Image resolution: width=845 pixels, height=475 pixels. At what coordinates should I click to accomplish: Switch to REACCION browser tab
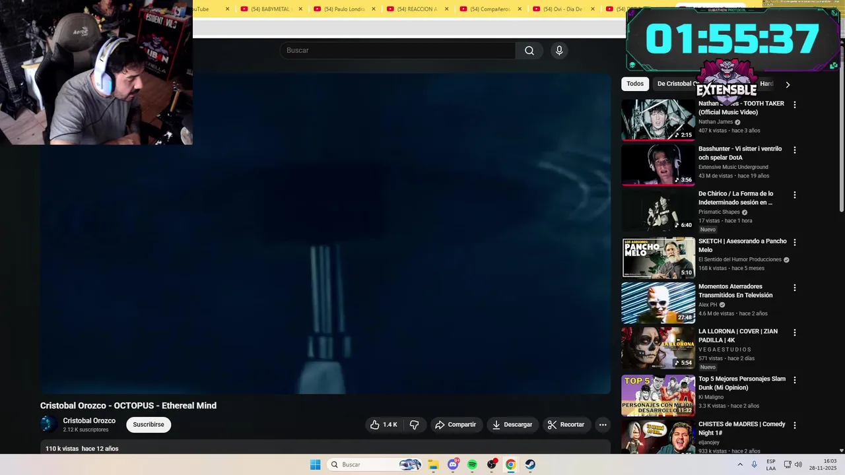point(417,9)
